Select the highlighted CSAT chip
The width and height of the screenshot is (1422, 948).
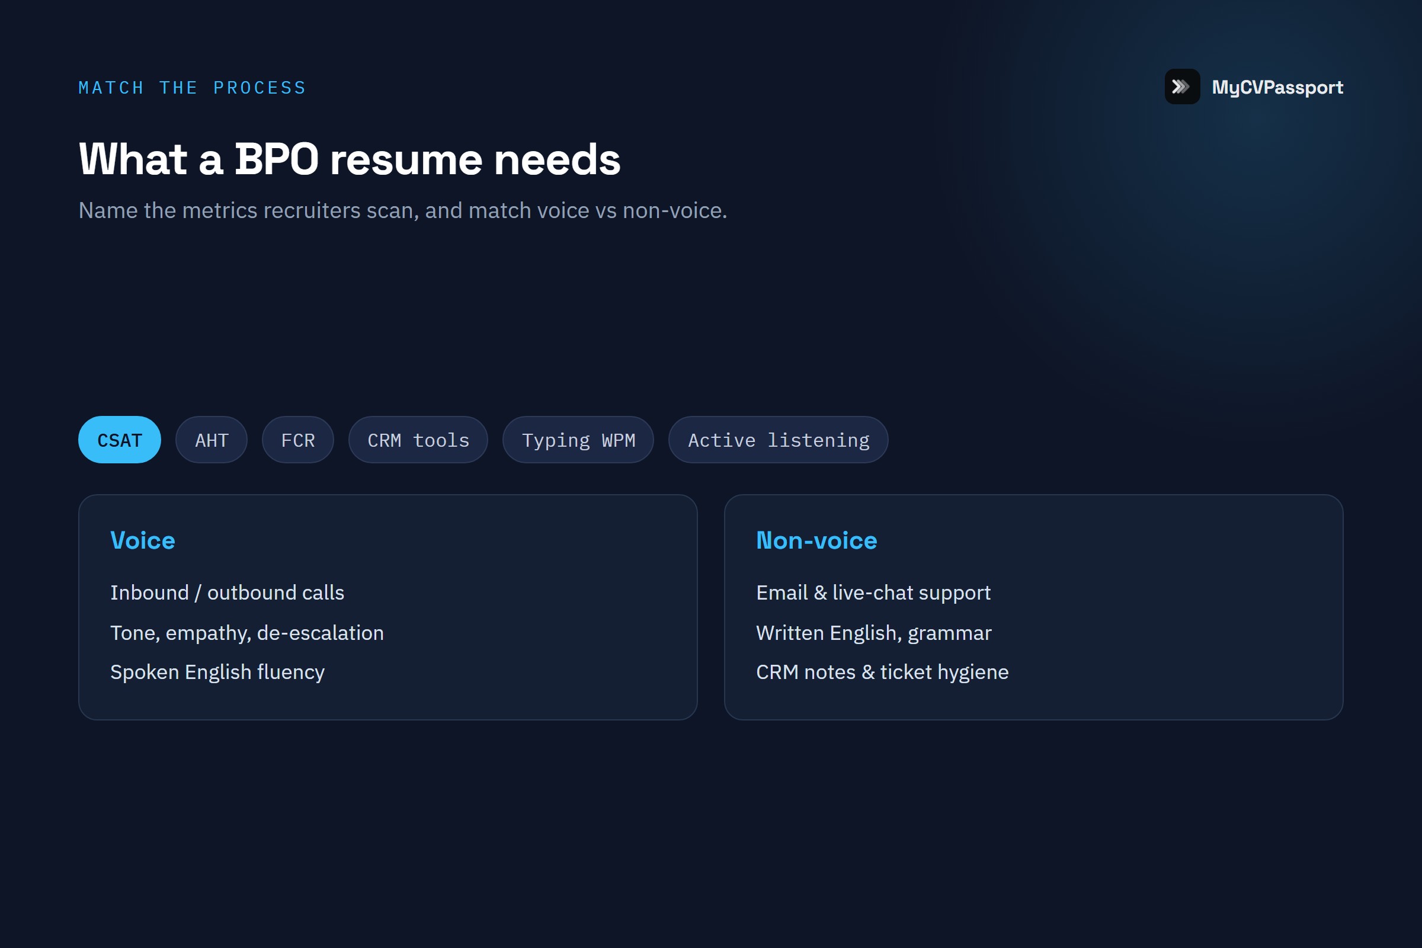click(x=120, y=440)
